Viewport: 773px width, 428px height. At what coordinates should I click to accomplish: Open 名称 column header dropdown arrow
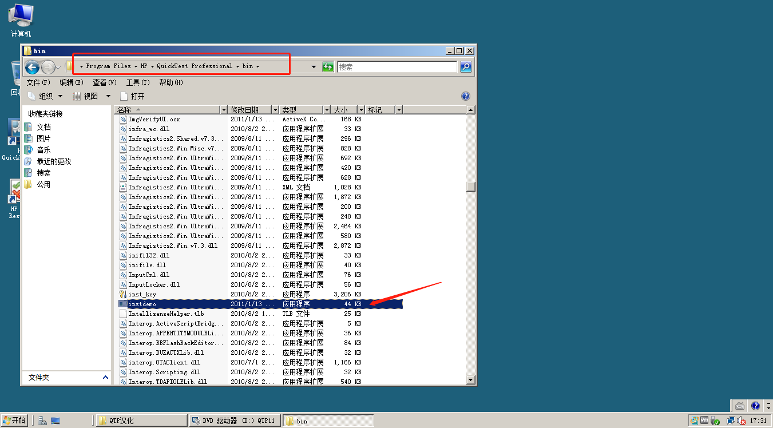(x=224, y=109)
